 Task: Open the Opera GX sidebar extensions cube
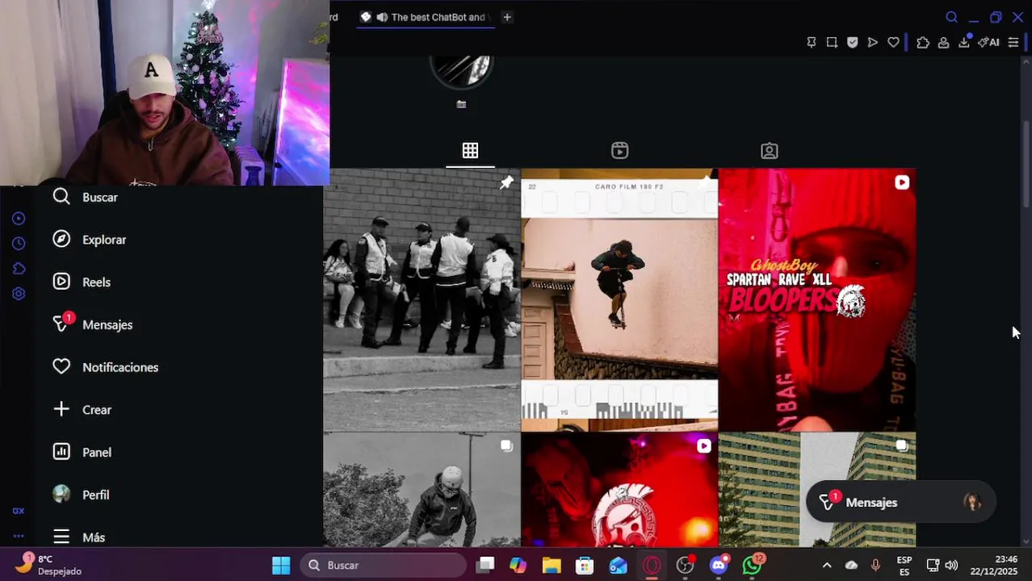[x=19, y=269]
